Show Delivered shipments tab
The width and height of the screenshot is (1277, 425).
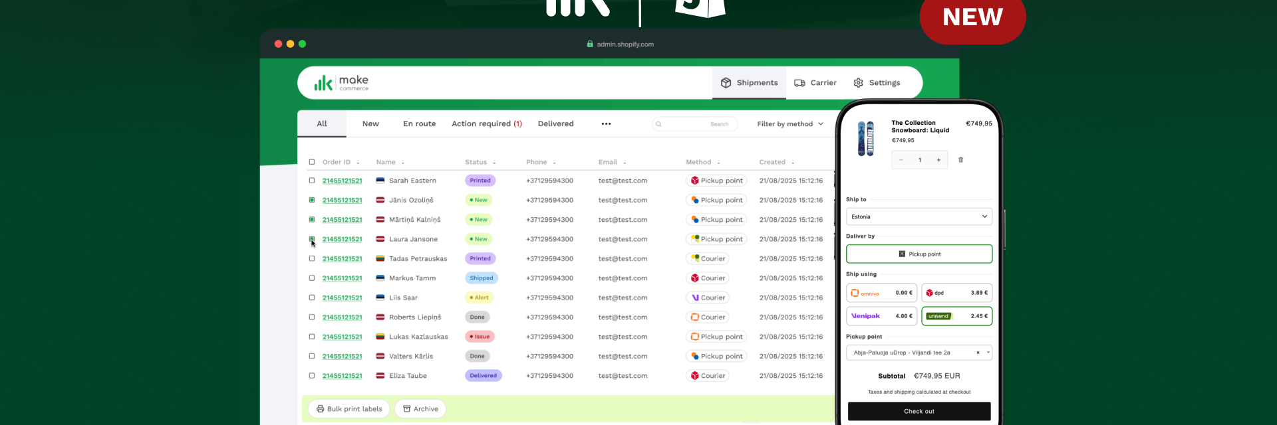point(556,124)
